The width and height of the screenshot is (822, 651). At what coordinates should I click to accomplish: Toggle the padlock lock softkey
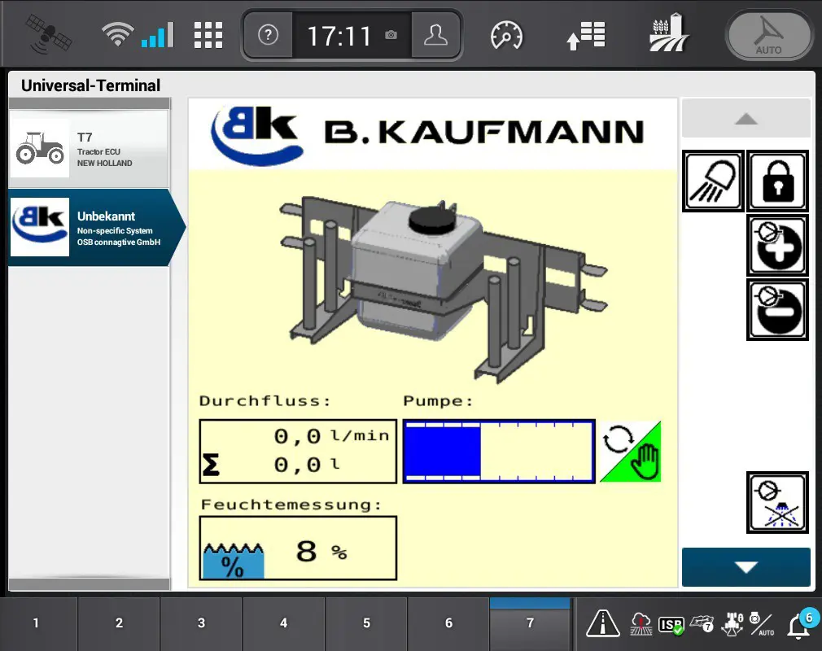point(777,181)
